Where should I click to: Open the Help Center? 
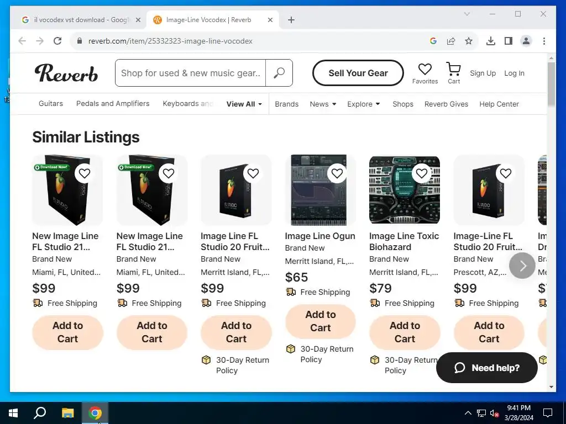click(499, 104)
